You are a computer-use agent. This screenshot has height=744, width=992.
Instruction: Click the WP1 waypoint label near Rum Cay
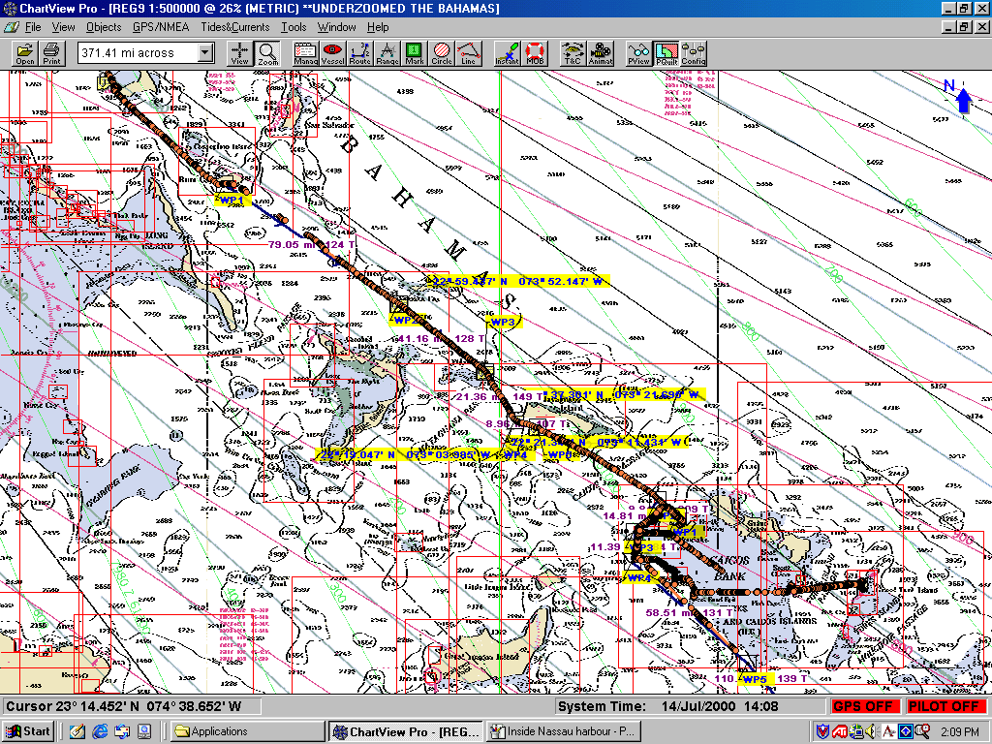coord(232,201)
